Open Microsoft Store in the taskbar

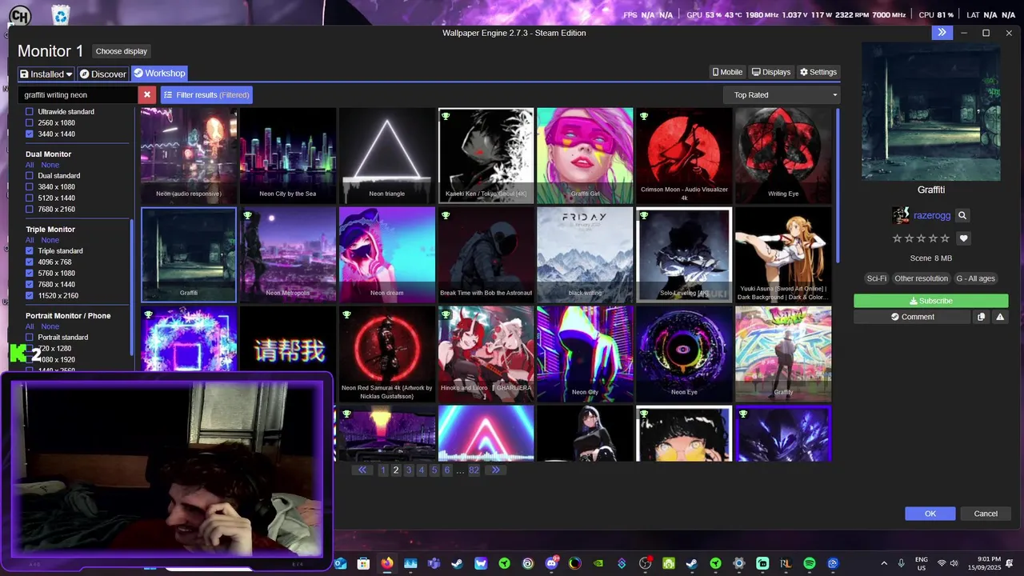click(x=363, y=563)
